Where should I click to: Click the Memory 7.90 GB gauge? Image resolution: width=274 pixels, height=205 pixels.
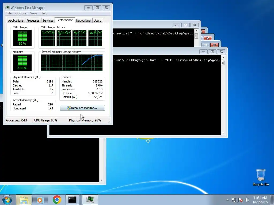click(22, 62)
